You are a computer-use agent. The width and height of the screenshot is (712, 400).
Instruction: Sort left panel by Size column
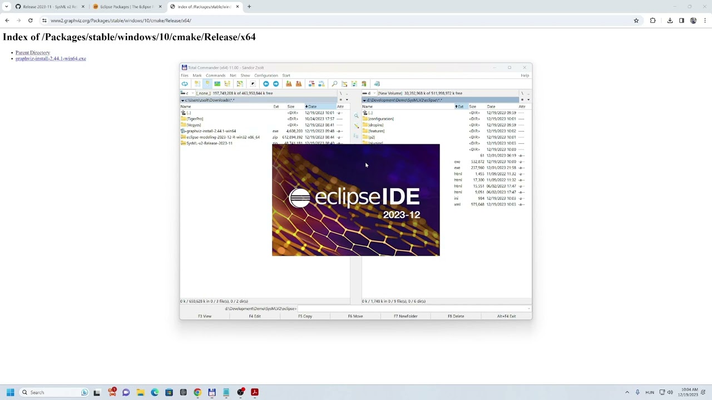(291, 107)
